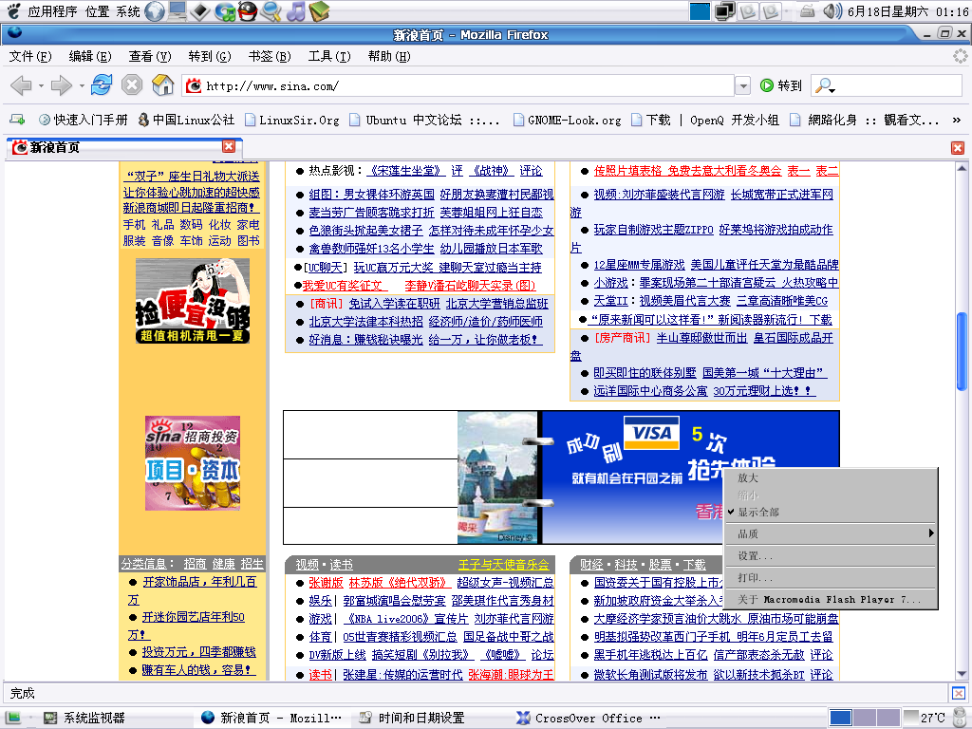The width and height of the screenshot is (972, 729).
Task: Choose 设置... in the Flash context menu
Action: click(831, 555)
